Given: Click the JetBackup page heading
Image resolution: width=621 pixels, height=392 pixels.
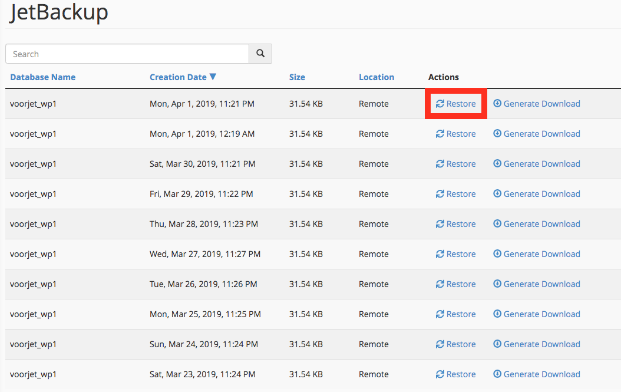Looking at the screenshot, I should [x=58, y=13].
